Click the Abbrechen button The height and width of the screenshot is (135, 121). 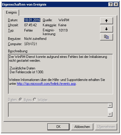(82, 127)
